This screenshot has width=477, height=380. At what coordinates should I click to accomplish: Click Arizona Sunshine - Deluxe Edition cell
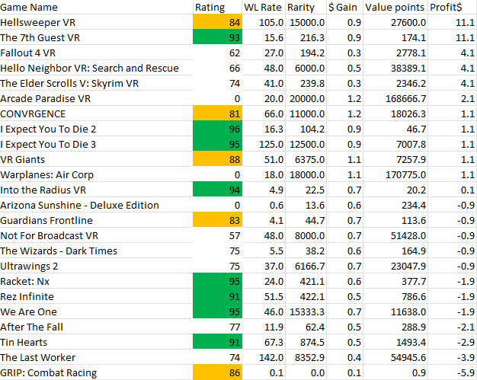[x=96, y=205]
